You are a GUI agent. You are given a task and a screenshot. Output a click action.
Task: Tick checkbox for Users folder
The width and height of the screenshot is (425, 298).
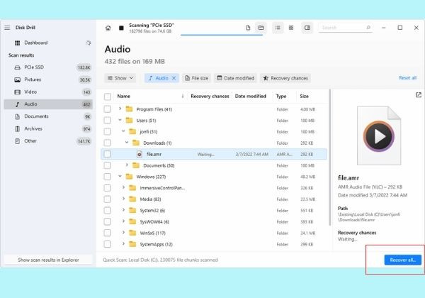(x=108, y=120)
